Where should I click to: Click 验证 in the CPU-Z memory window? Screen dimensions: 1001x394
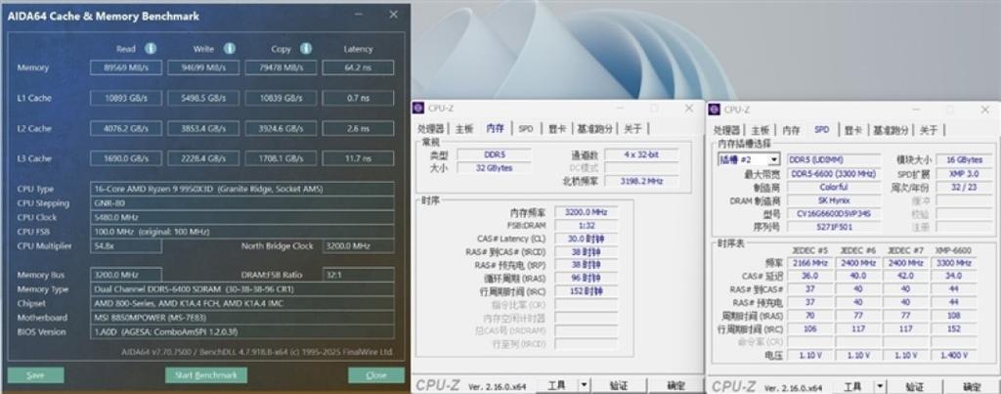tap(619, 385)
